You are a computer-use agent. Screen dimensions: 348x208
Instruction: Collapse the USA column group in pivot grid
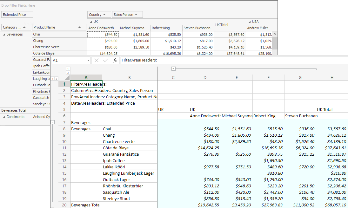(250, 22)
